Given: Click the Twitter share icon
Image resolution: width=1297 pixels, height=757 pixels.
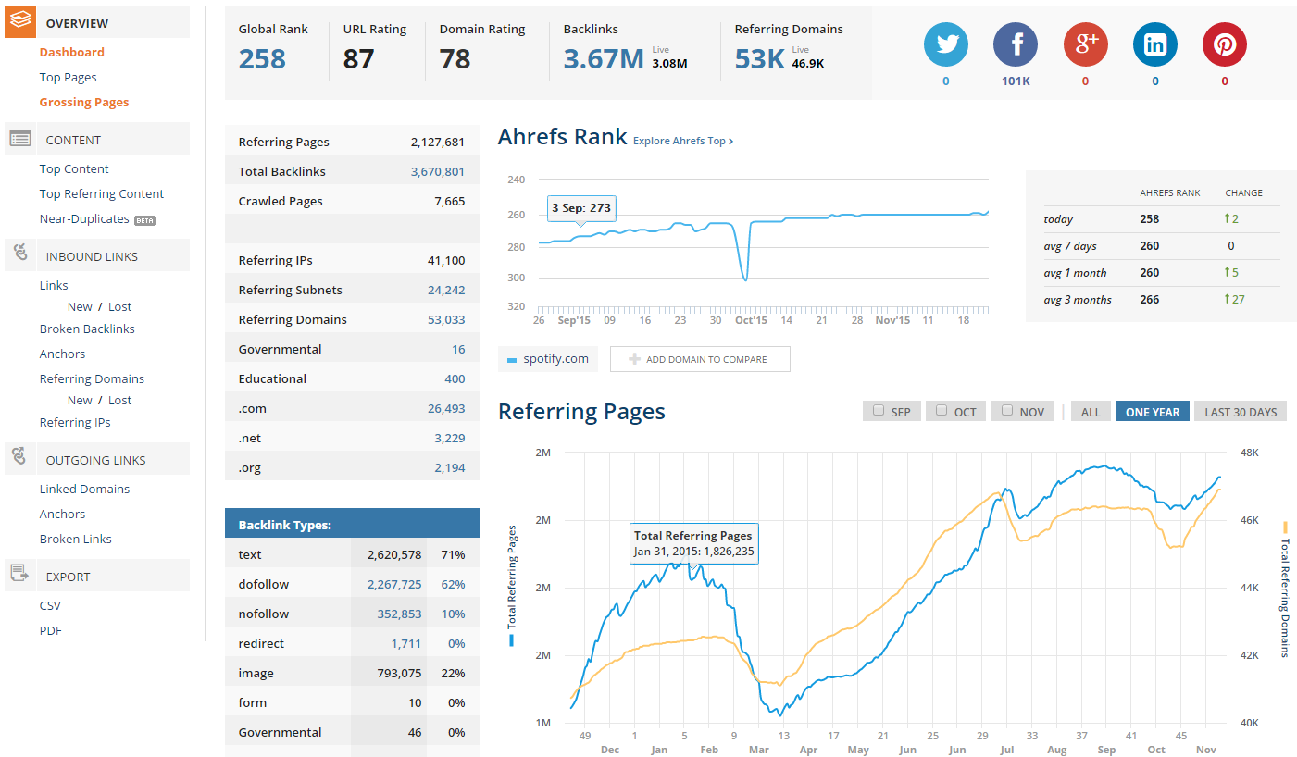Looking at the screenshot, I should 946,44.
